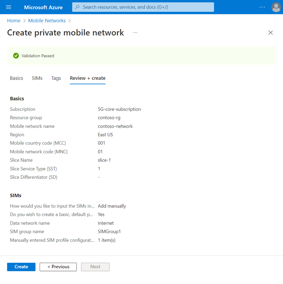Click the Slice Service Type (SST) label
Image resolution: width=283 pixels, height=284 pixels.
(33, 169)
